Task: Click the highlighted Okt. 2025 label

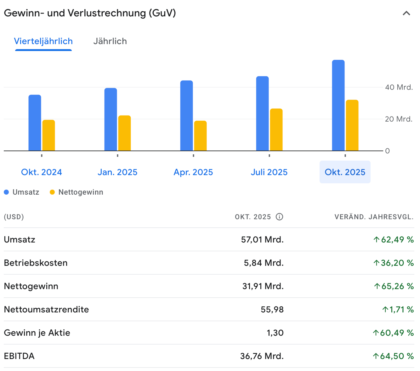Action: pos(345,172)
